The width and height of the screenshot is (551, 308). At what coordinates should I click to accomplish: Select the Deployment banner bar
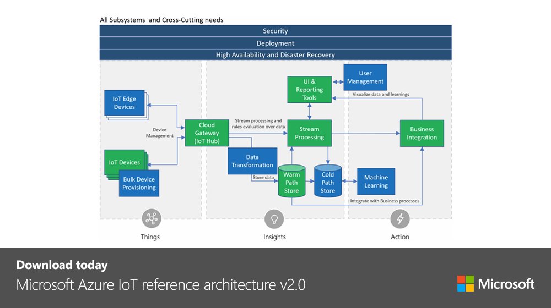(x=275, y=43)
